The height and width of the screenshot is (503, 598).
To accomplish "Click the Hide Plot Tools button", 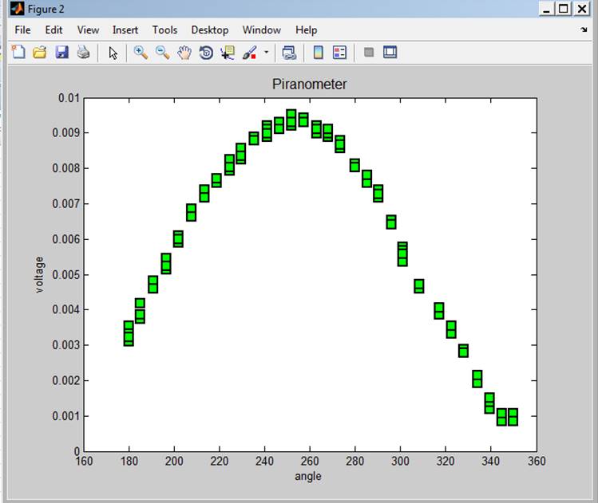I will coord(369,53).
